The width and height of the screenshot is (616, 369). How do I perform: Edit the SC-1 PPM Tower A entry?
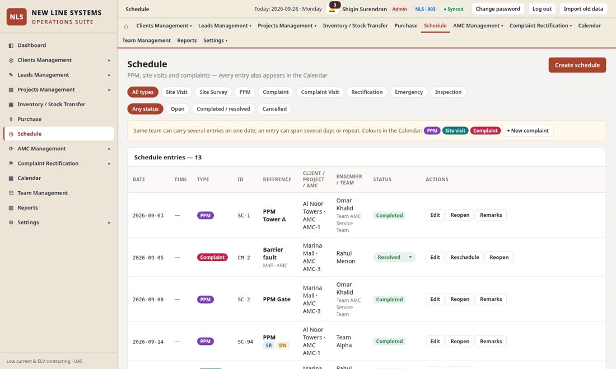point(435,215)
